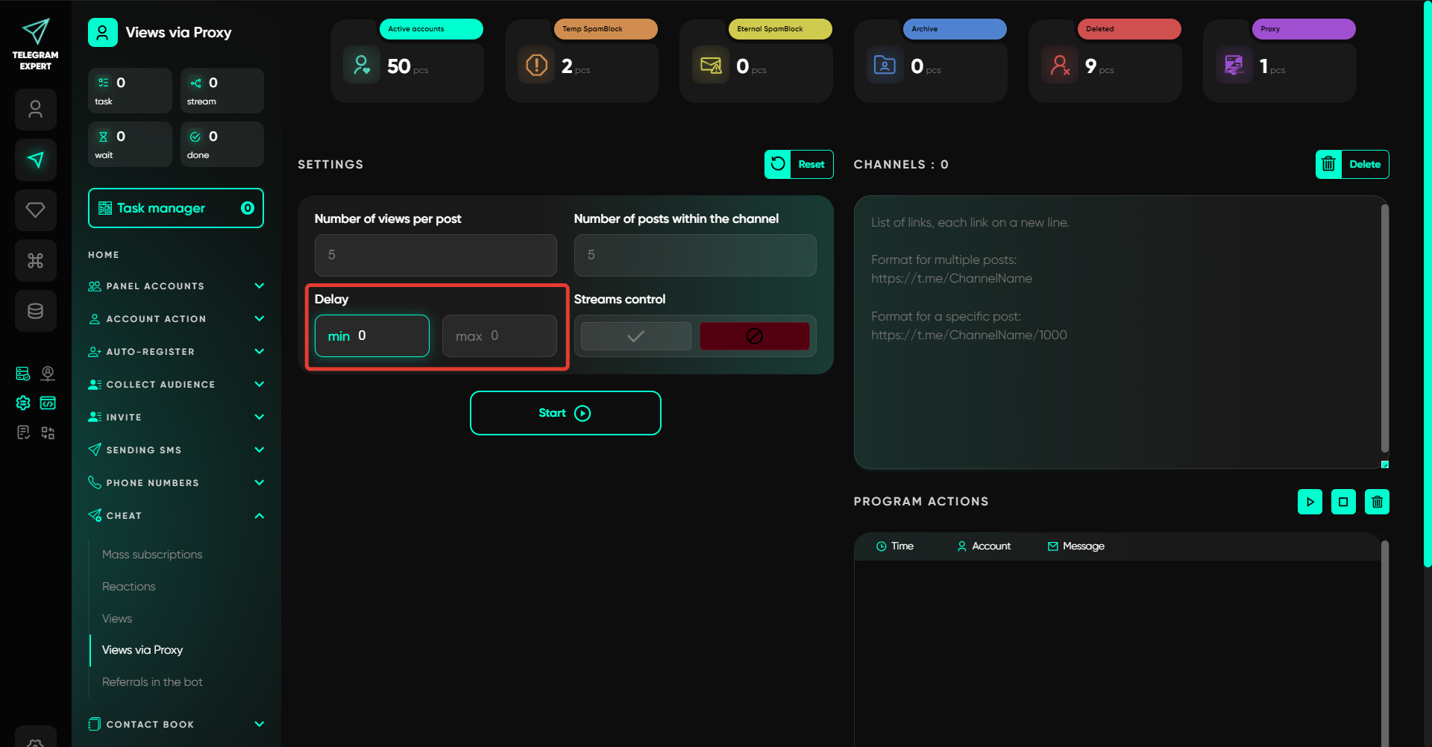Open the database icon in left sidebar
The image size is (1432, 747).
(36, 311)
